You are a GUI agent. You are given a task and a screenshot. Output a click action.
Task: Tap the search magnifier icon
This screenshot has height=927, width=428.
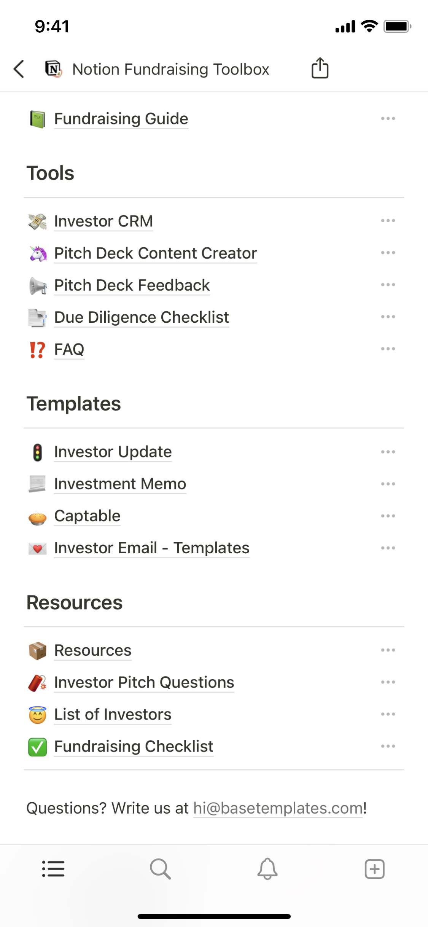pyautogui.click(x=160, y=869)
